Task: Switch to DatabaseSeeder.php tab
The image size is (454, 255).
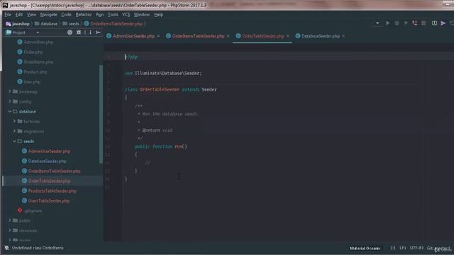Action: point(318,36)
